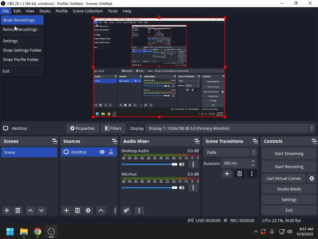Open Google Chrome from taskbar

(x=38, y=232)
